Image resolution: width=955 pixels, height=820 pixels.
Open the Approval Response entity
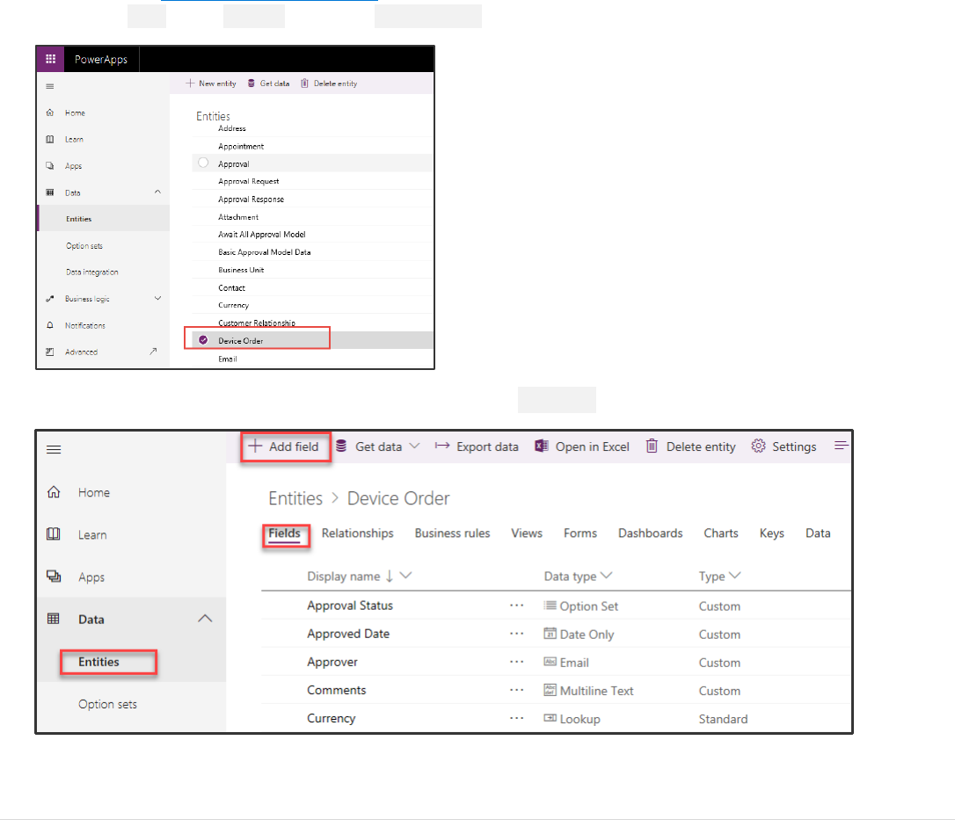click(x=251, y=199)
